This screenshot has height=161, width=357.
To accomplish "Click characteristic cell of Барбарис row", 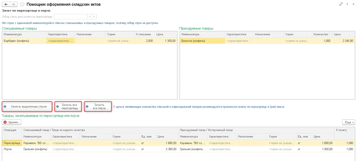I will click(60, 41).
